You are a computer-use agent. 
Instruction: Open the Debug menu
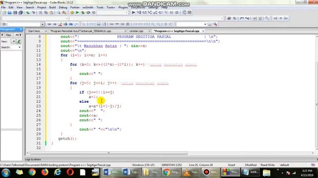point(63,7)
